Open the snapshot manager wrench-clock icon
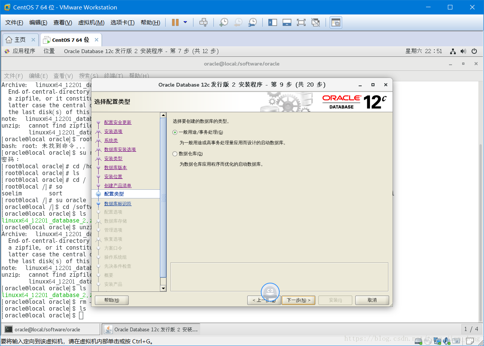 point(252,23)
